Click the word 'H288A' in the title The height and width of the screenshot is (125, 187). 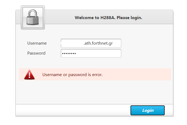click(x=108, y=18)
